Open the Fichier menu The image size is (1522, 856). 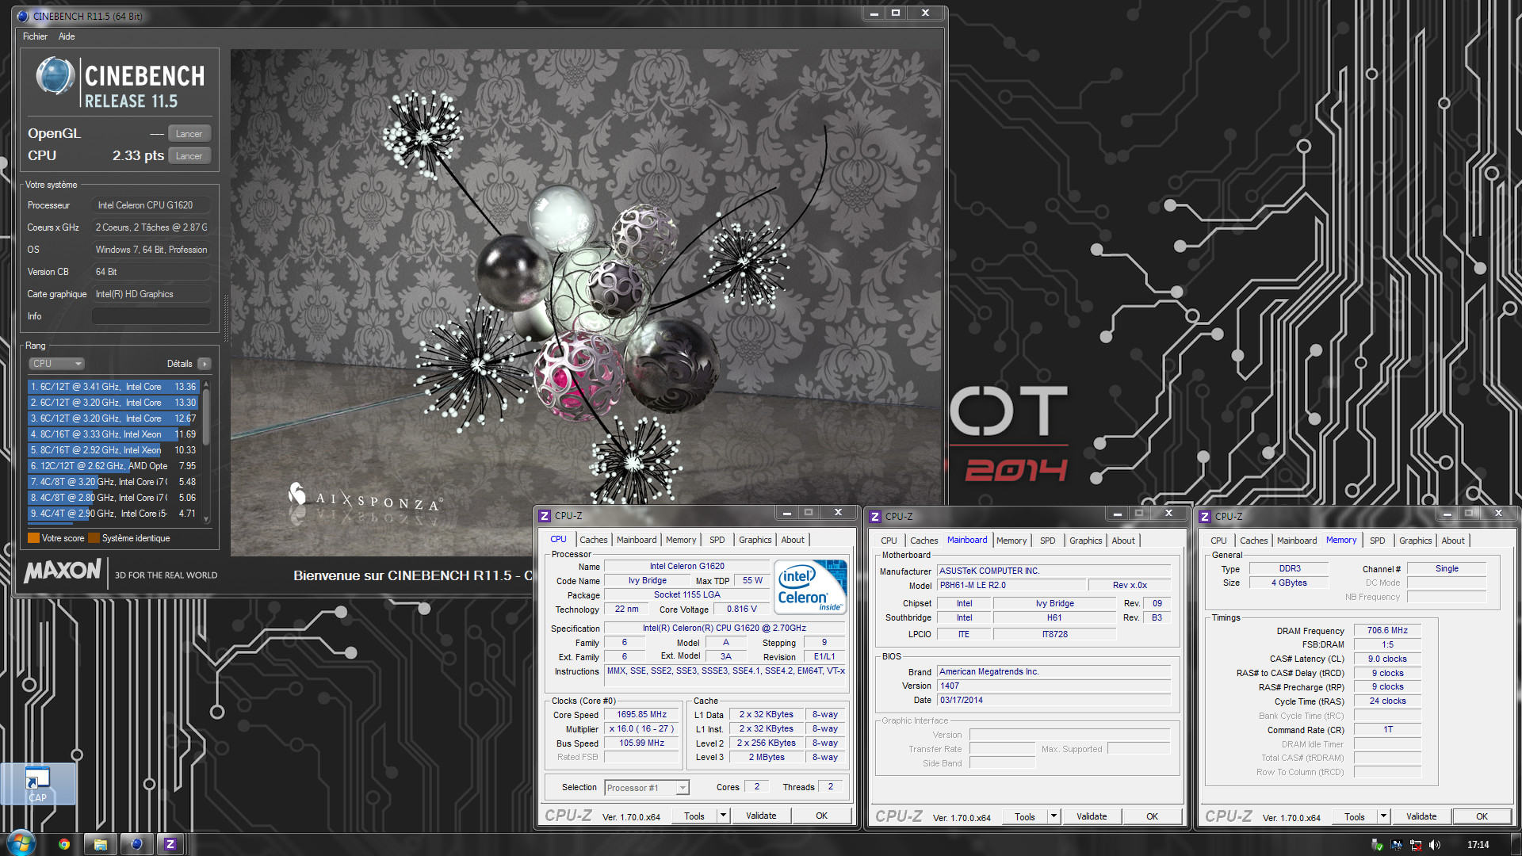(35, 36)
